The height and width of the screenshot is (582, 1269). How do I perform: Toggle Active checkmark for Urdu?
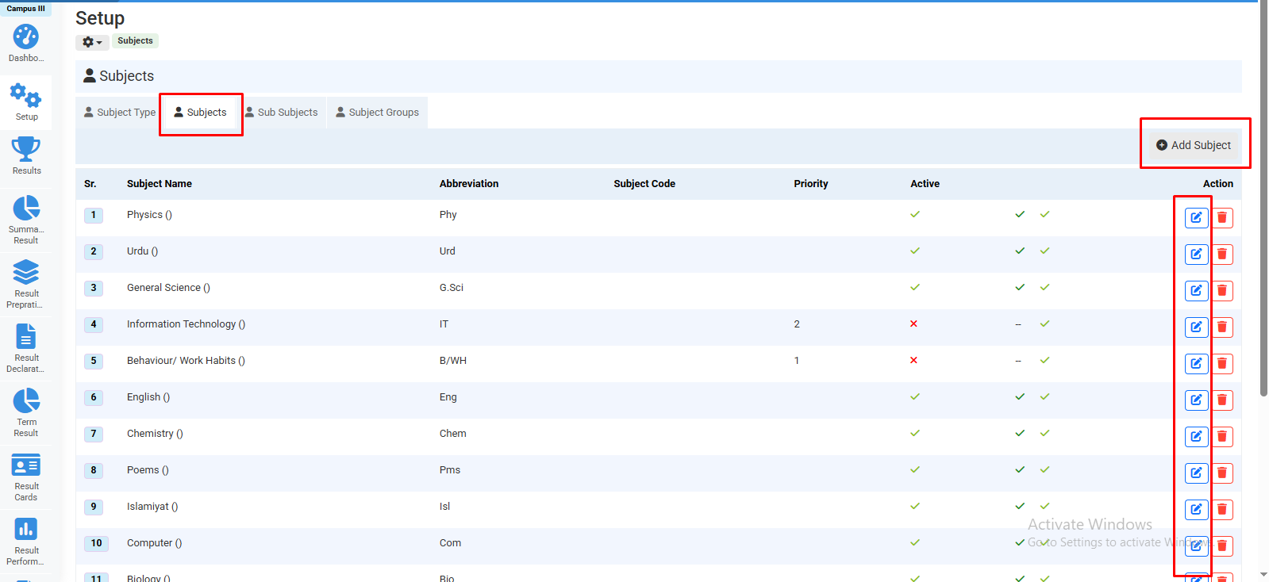coord(915,251)
